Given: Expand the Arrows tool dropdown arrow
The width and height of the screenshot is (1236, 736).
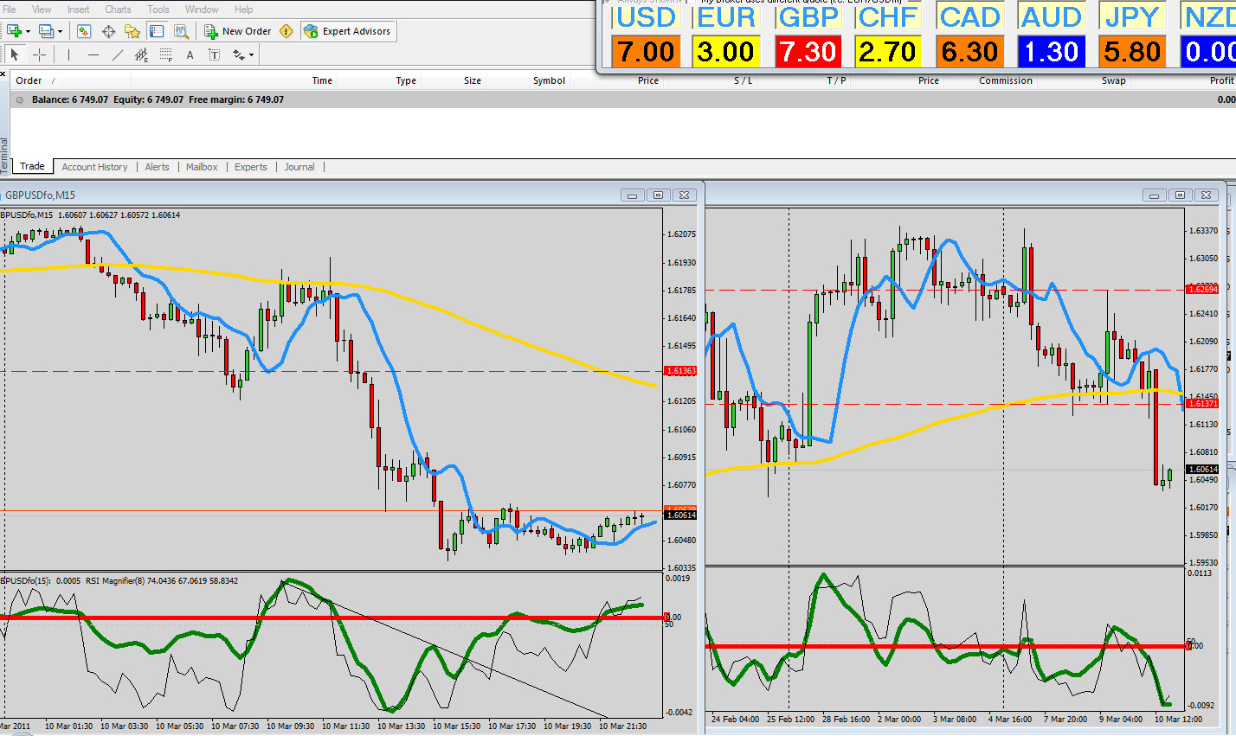Looking at the screenshot, I should 252,55.
